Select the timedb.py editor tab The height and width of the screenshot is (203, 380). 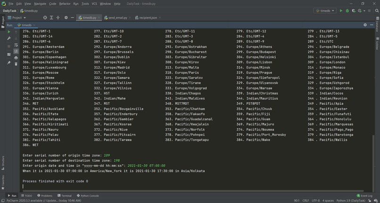click(x=89, y=18)
